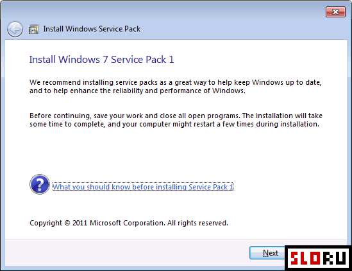
Task: Click the year 2011 in copyright line
Action: coord(80,223)
